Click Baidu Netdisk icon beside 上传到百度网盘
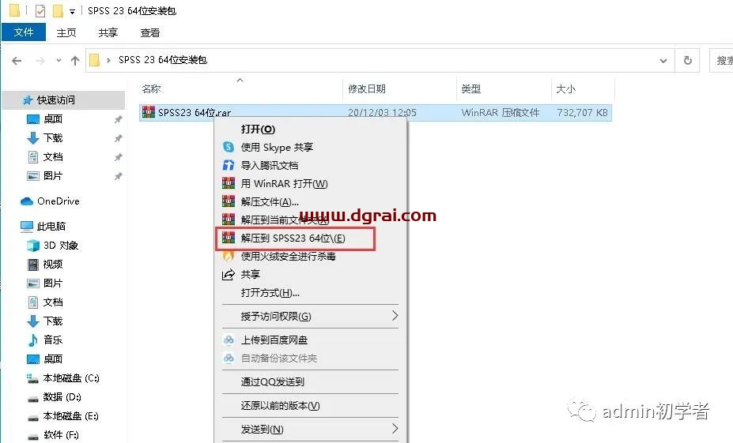Image resolution: width=733 pixels, height=443 pixels. [229, 340]
